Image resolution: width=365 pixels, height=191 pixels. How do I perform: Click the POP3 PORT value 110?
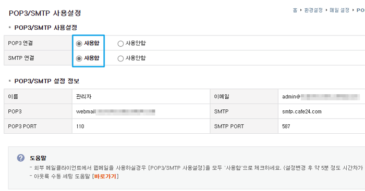[x=80, y=126]
